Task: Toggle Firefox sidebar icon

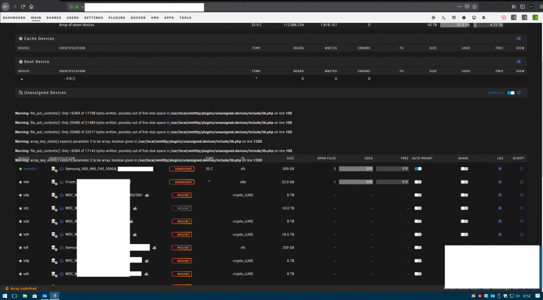Action: [522, 7]
